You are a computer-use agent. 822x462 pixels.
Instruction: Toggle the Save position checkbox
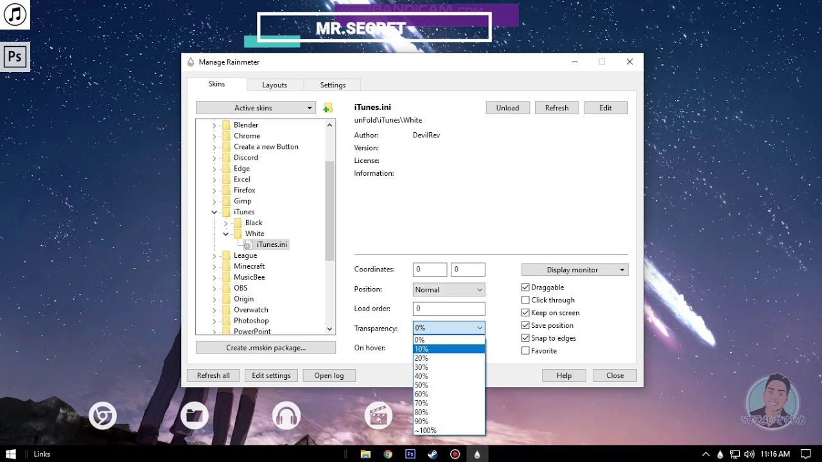click(525, 325)
